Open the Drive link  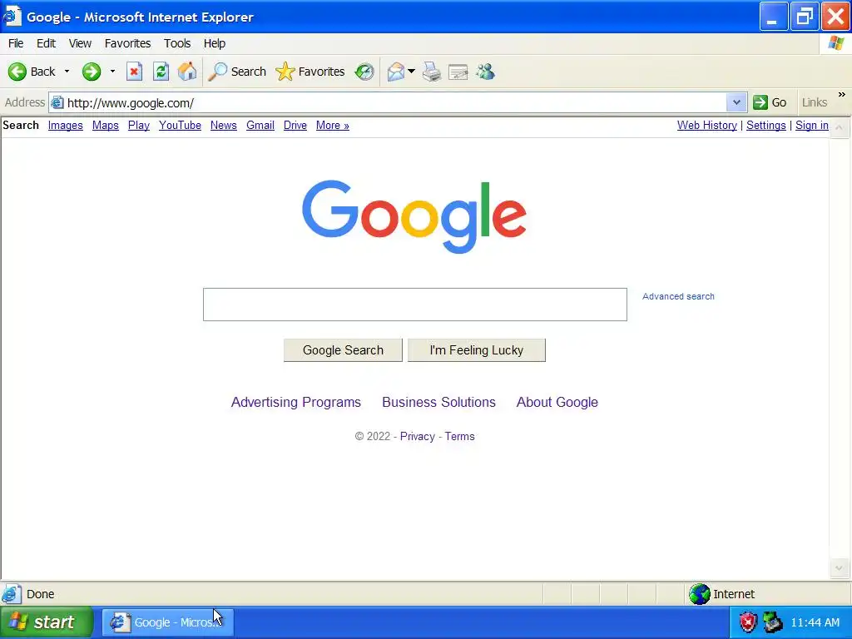295,126
